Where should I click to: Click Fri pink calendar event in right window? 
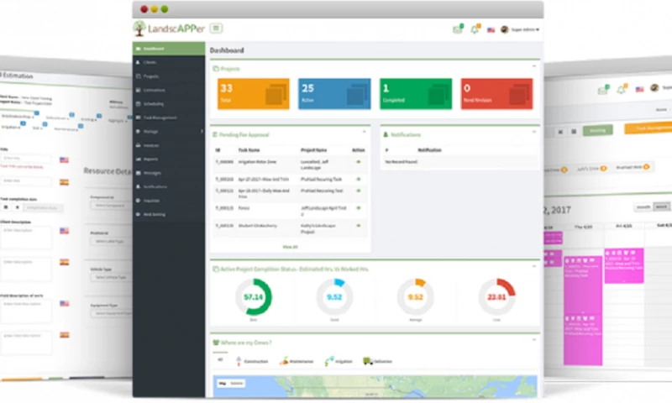click(624, 265)
